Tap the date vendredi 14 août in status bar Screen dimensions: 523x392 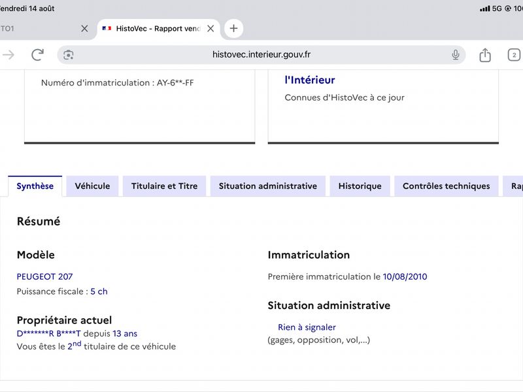[27, 8]
